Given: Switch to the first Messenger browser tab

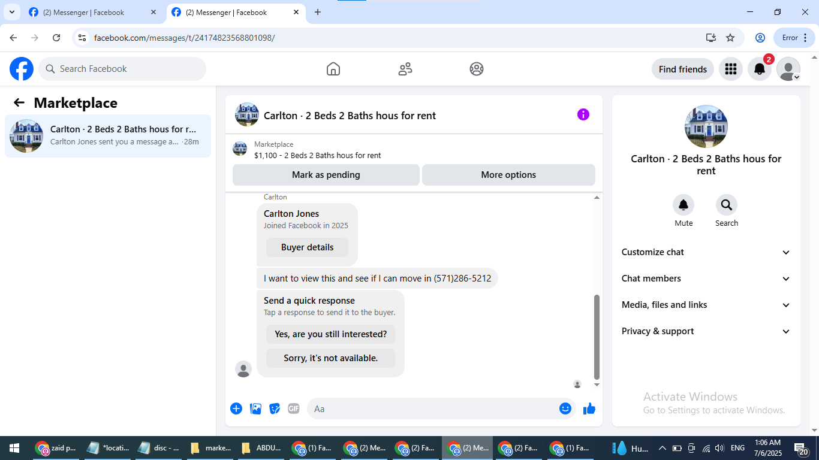Looking at the screenshot, I should [93, 12].
